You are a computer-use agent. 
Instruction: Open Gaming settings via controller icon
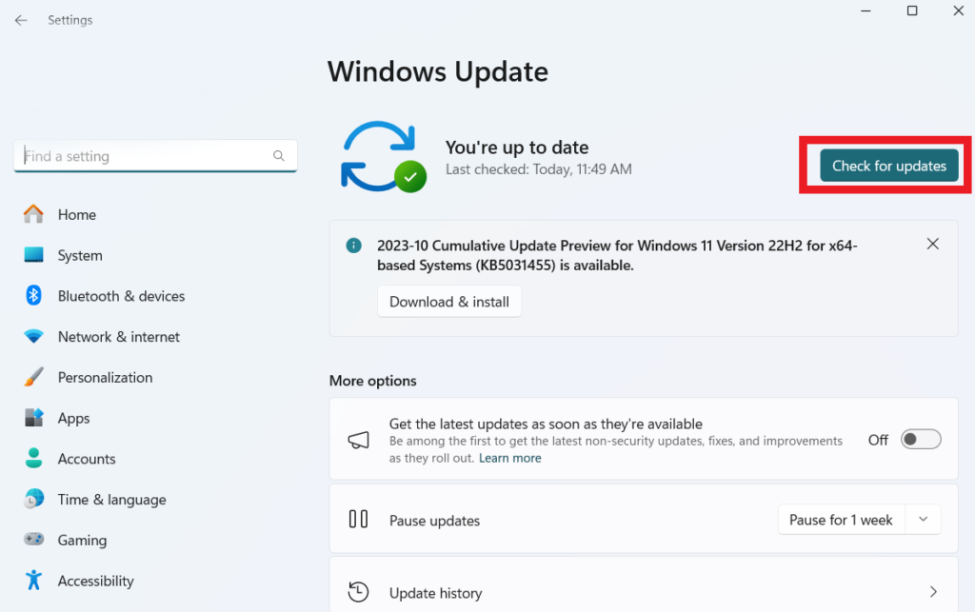pos(35,540)
